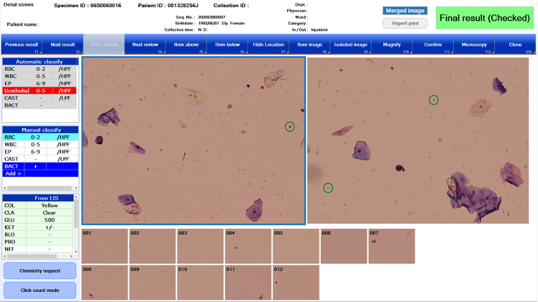Screen dimensions: 538x302
Task: Open thumbnail image 007
Action: pos(392,246)
